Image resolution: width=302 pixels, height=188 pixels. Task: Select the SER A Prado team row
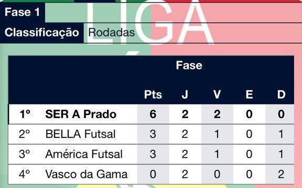coord(151,114)
